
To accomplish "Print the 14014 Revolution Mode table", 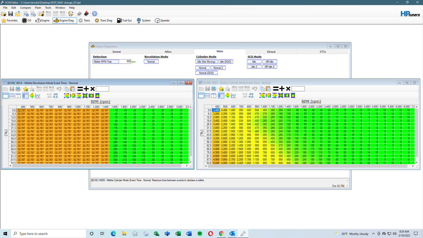I will point(18,89).
